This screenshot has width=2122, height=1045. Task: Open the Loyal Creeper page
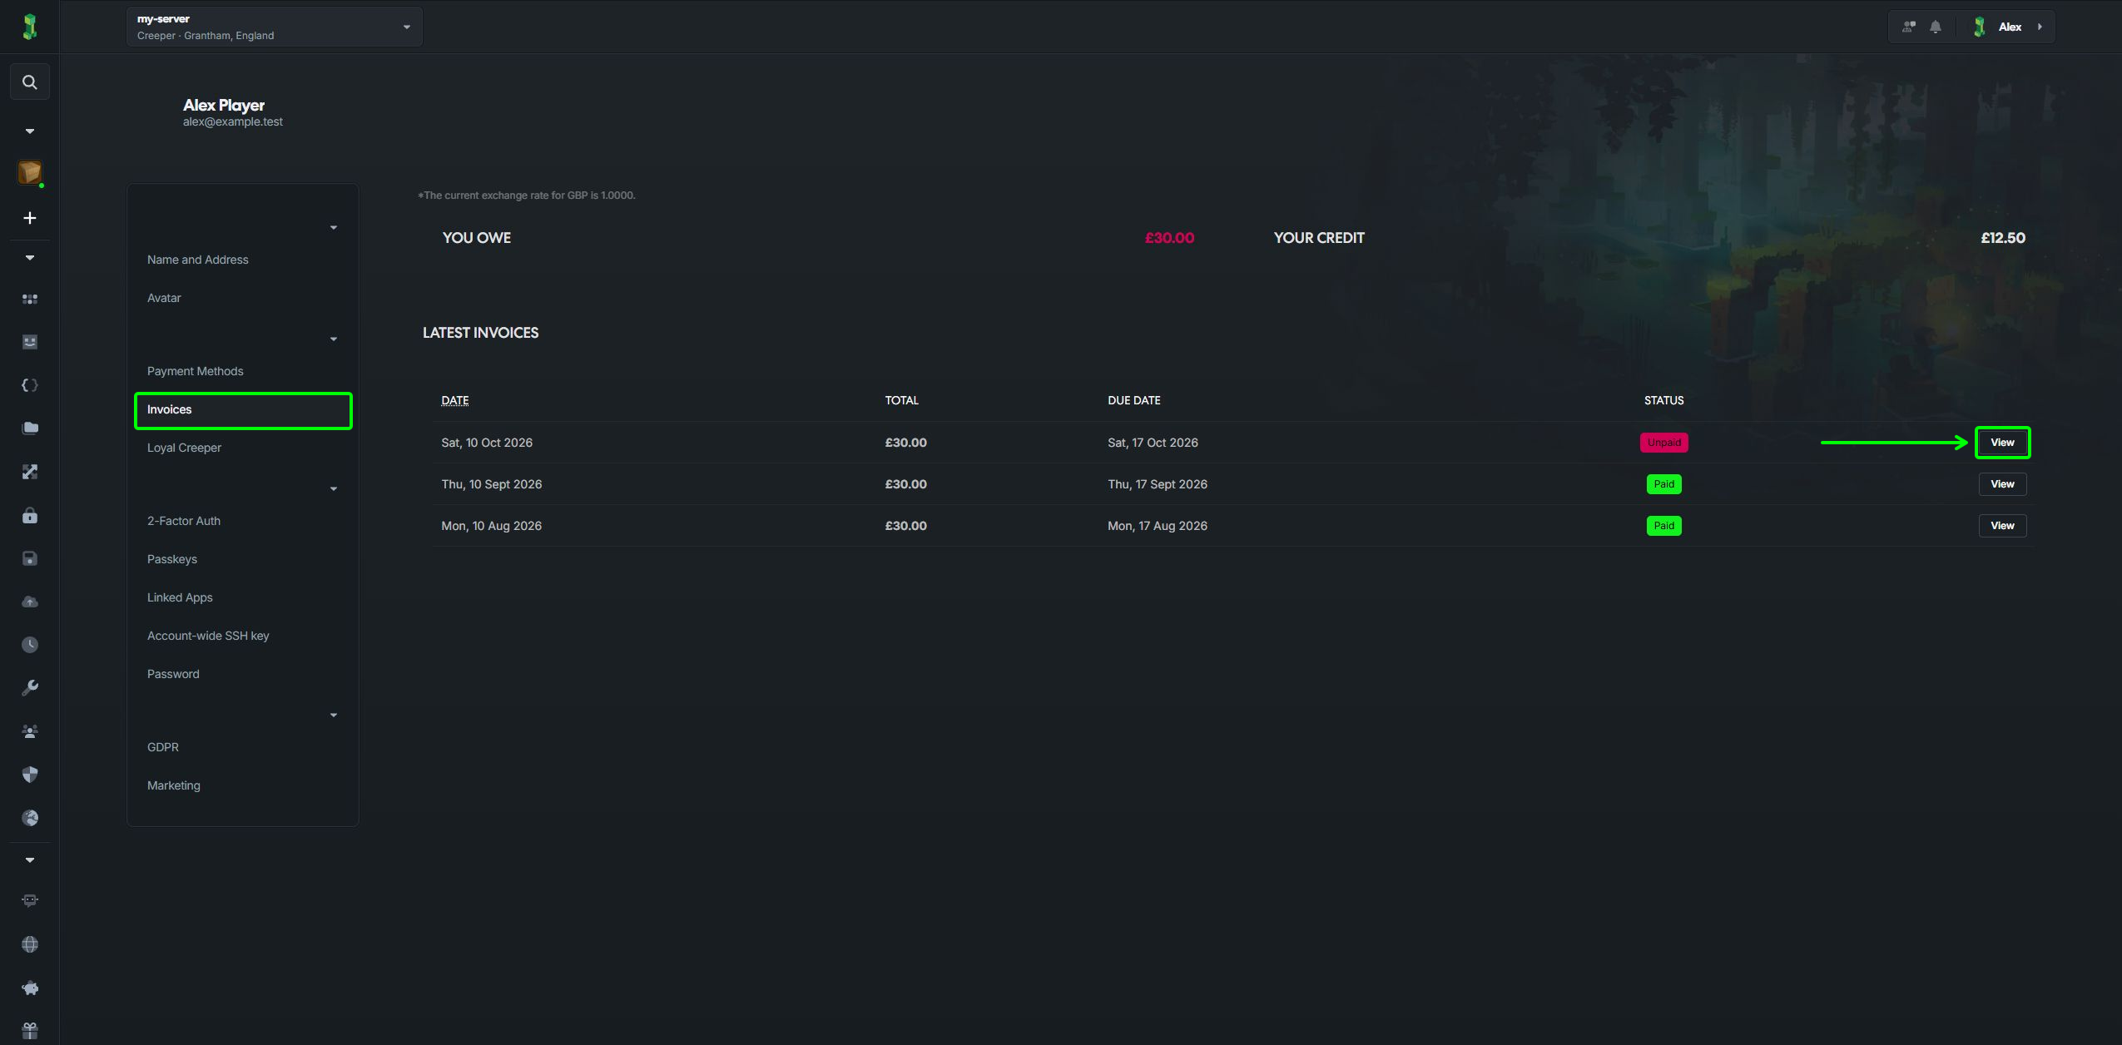[x=185, y=448]
